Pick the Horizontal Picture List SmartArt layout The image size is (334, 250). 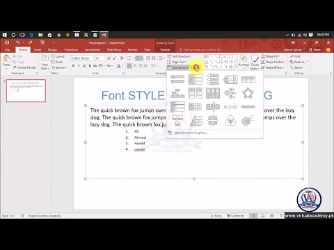click(213, 93)
